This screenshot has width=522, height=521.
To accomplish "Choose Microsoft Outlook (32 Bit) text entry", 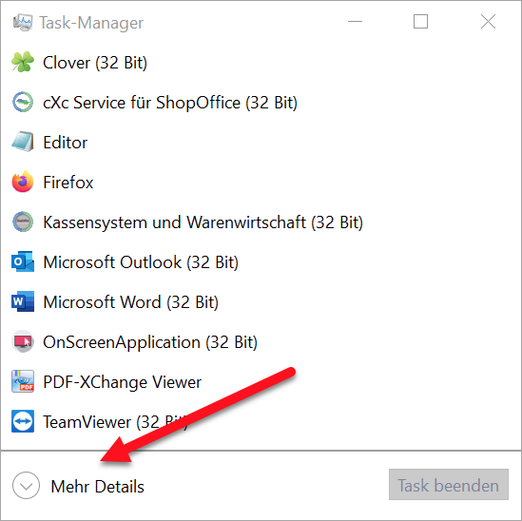I will point(141,262).
